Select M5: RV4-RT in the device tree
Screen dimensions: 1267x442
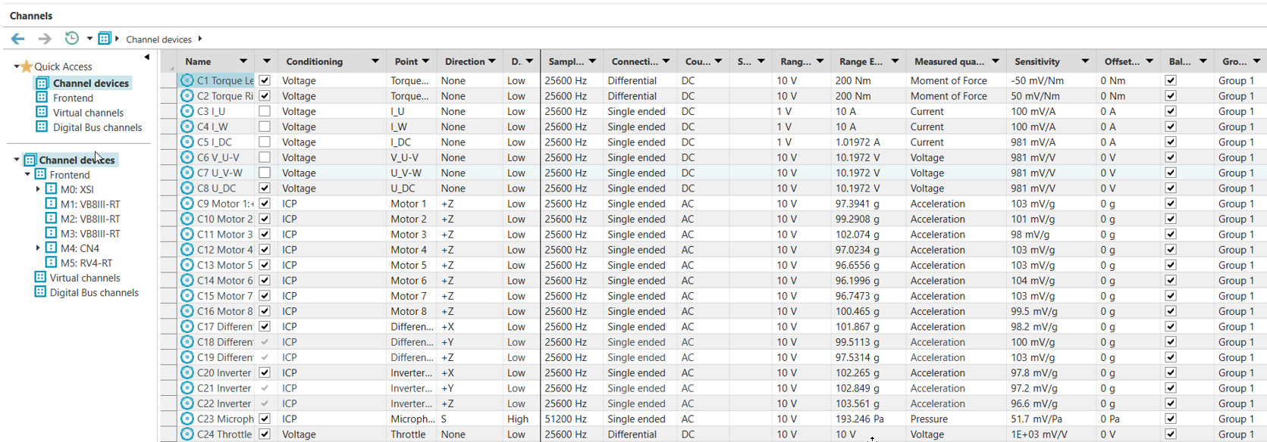coord(86,263)
